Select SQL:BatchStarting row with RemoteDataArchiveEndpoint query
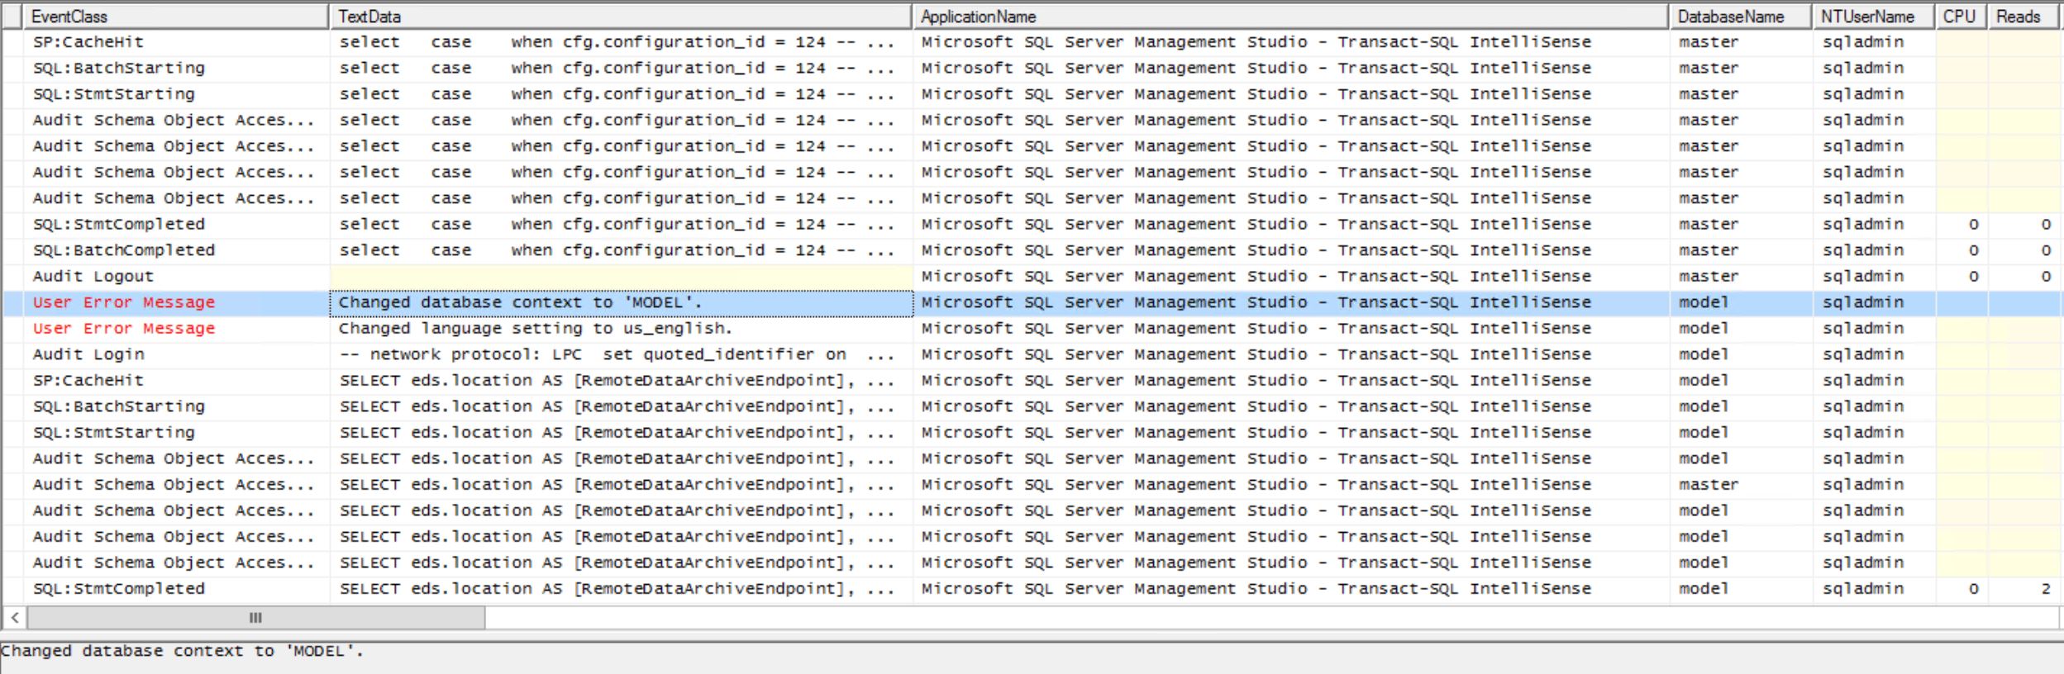This screenshot has height=674, width=2064. (1032, 406)
